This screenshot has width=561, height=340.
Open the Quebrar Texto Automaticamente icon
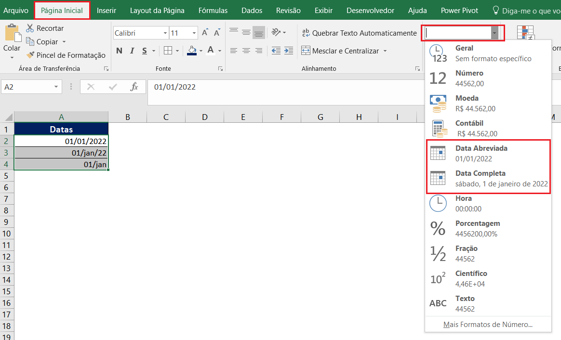click(306, 33)
